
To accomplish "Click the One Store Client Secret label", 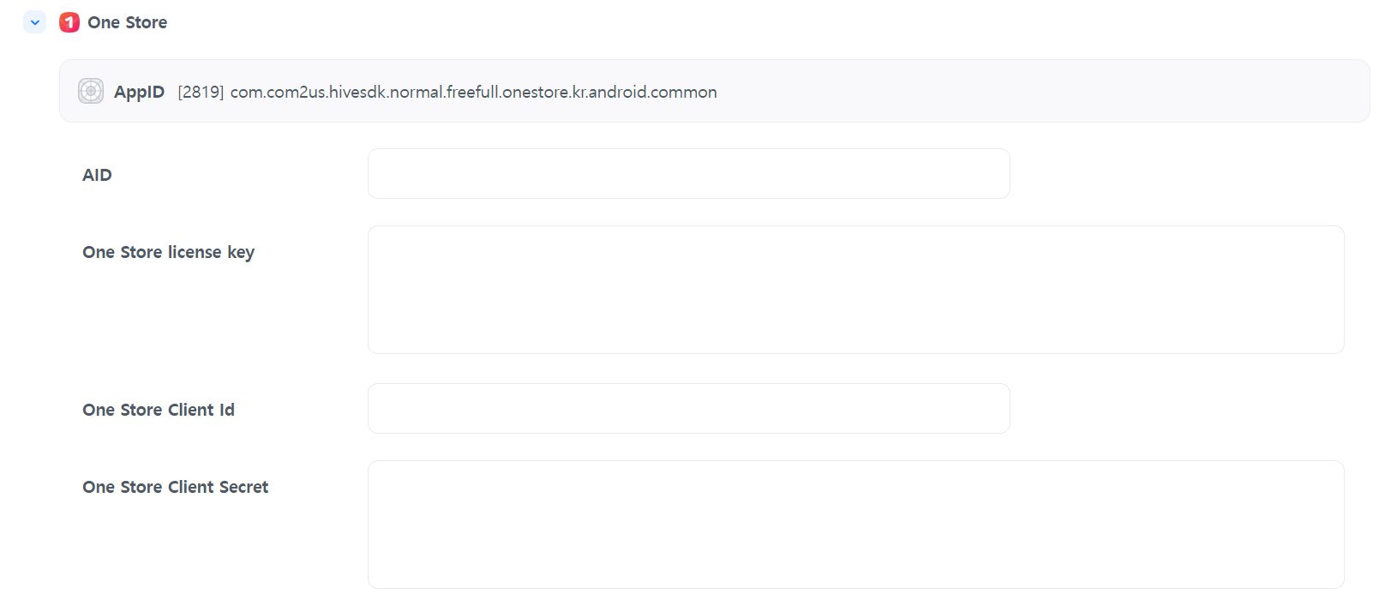I will point(175,487).
